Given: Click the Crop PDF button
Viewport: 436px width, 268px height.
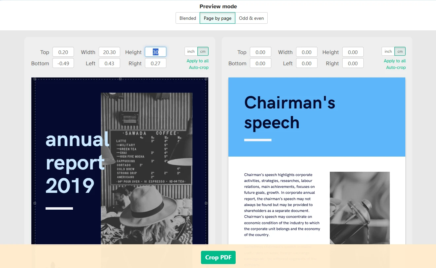Looking at the screenshot, I should click(x=218, y=257).
